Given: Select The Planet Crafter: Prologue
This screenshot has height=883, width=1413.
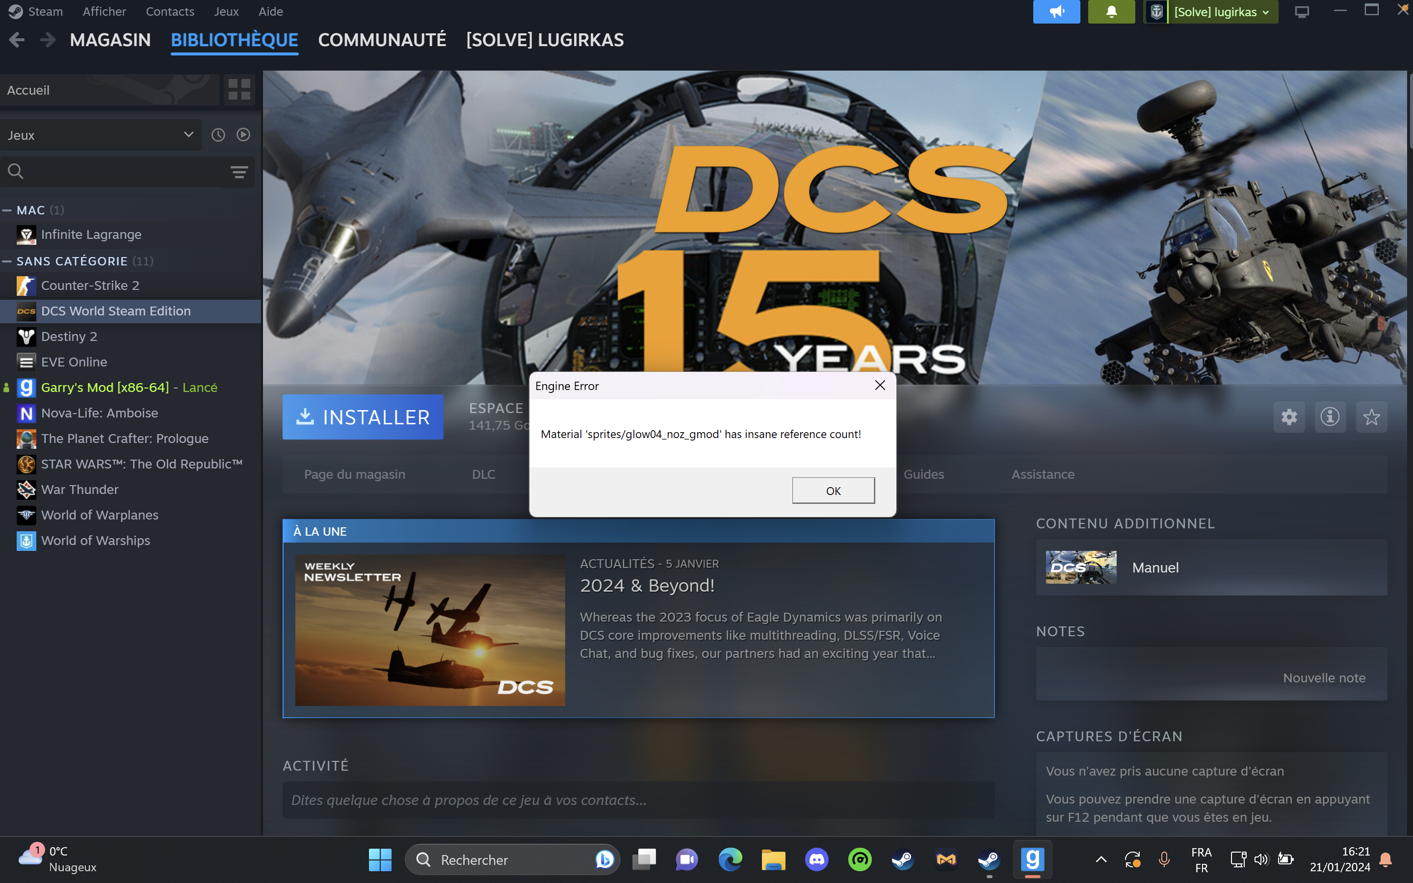Looking at the screenshot, I should click(131, 439).
